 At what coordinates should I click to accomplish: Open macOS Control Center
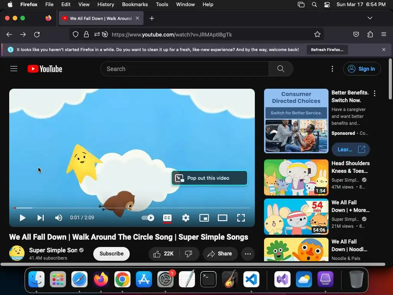(x=327, y=5)
